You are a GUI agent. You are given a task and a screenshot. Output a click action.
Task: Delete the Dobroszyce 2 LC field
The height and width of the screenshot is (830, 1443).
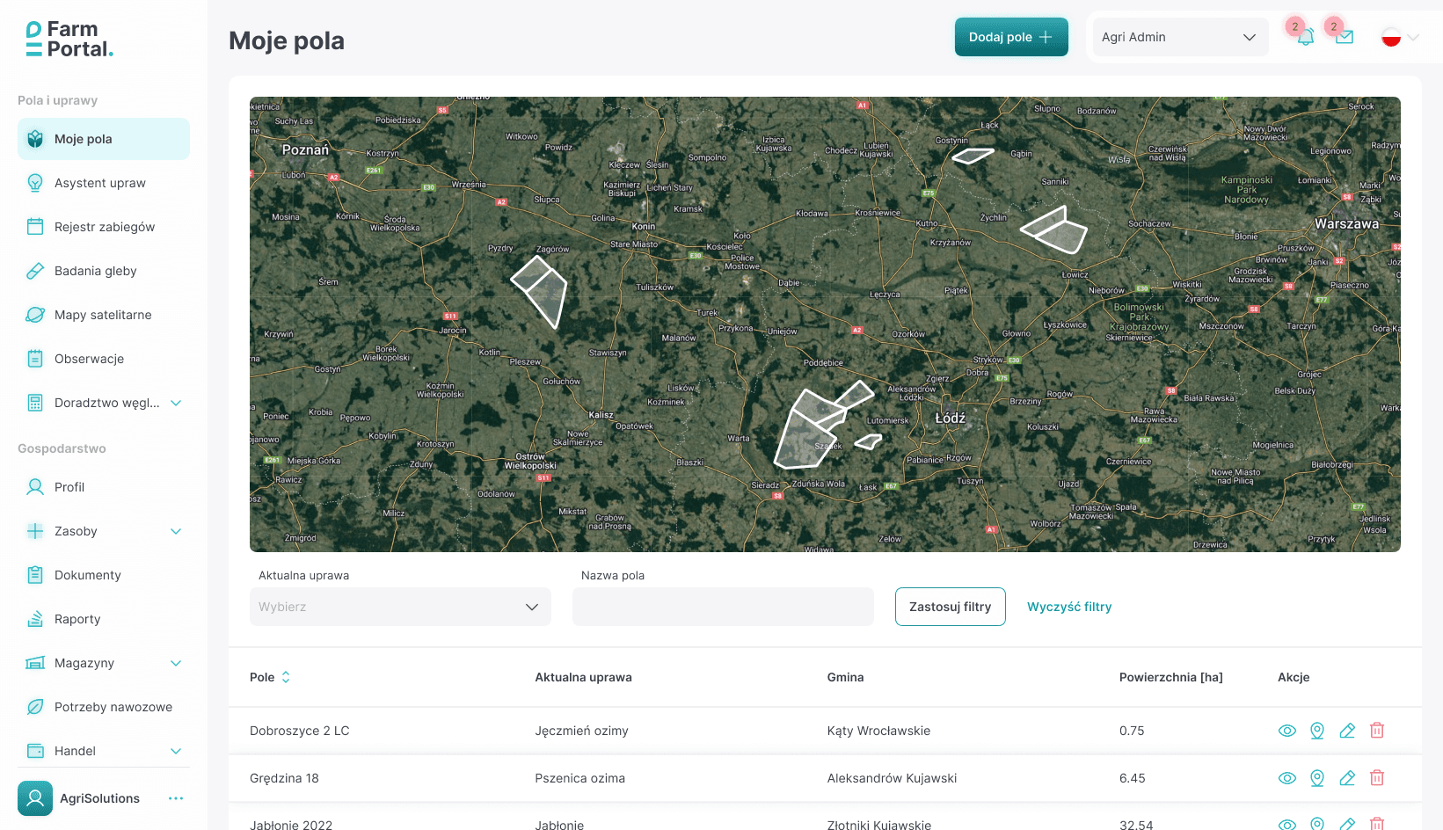tap(1377, 731)
